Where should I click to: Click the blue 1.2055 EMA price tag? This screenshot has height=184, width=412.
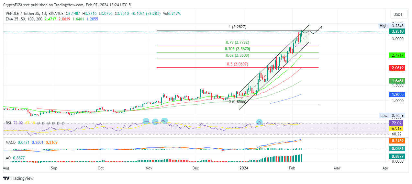tap(397, 94)
